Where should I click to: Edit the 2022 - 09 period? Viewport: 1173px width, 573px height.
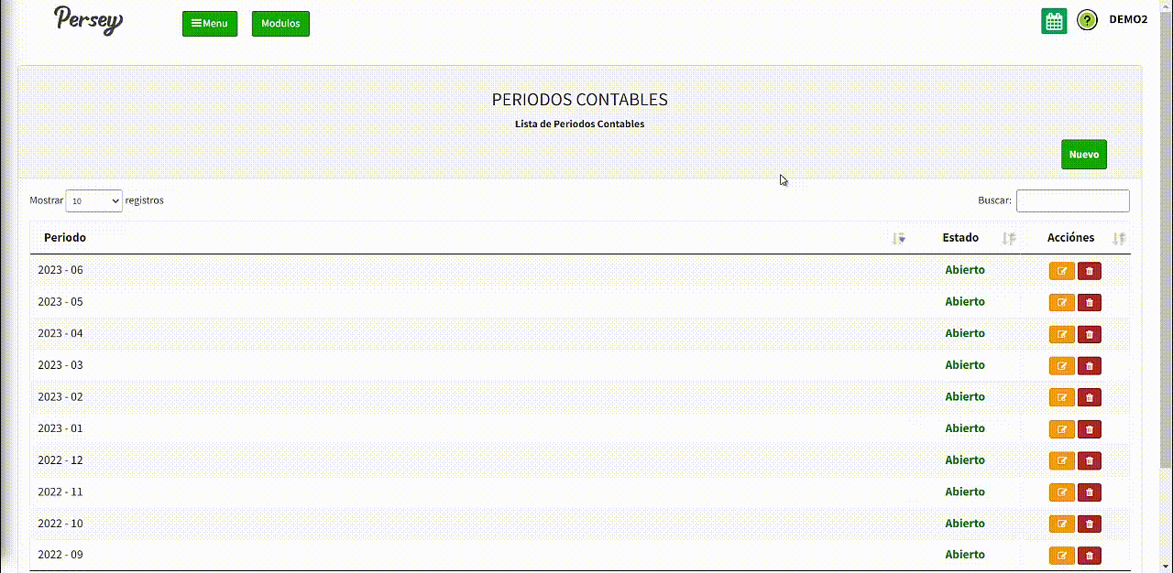pyautogui.click(x=1061, y=556)
